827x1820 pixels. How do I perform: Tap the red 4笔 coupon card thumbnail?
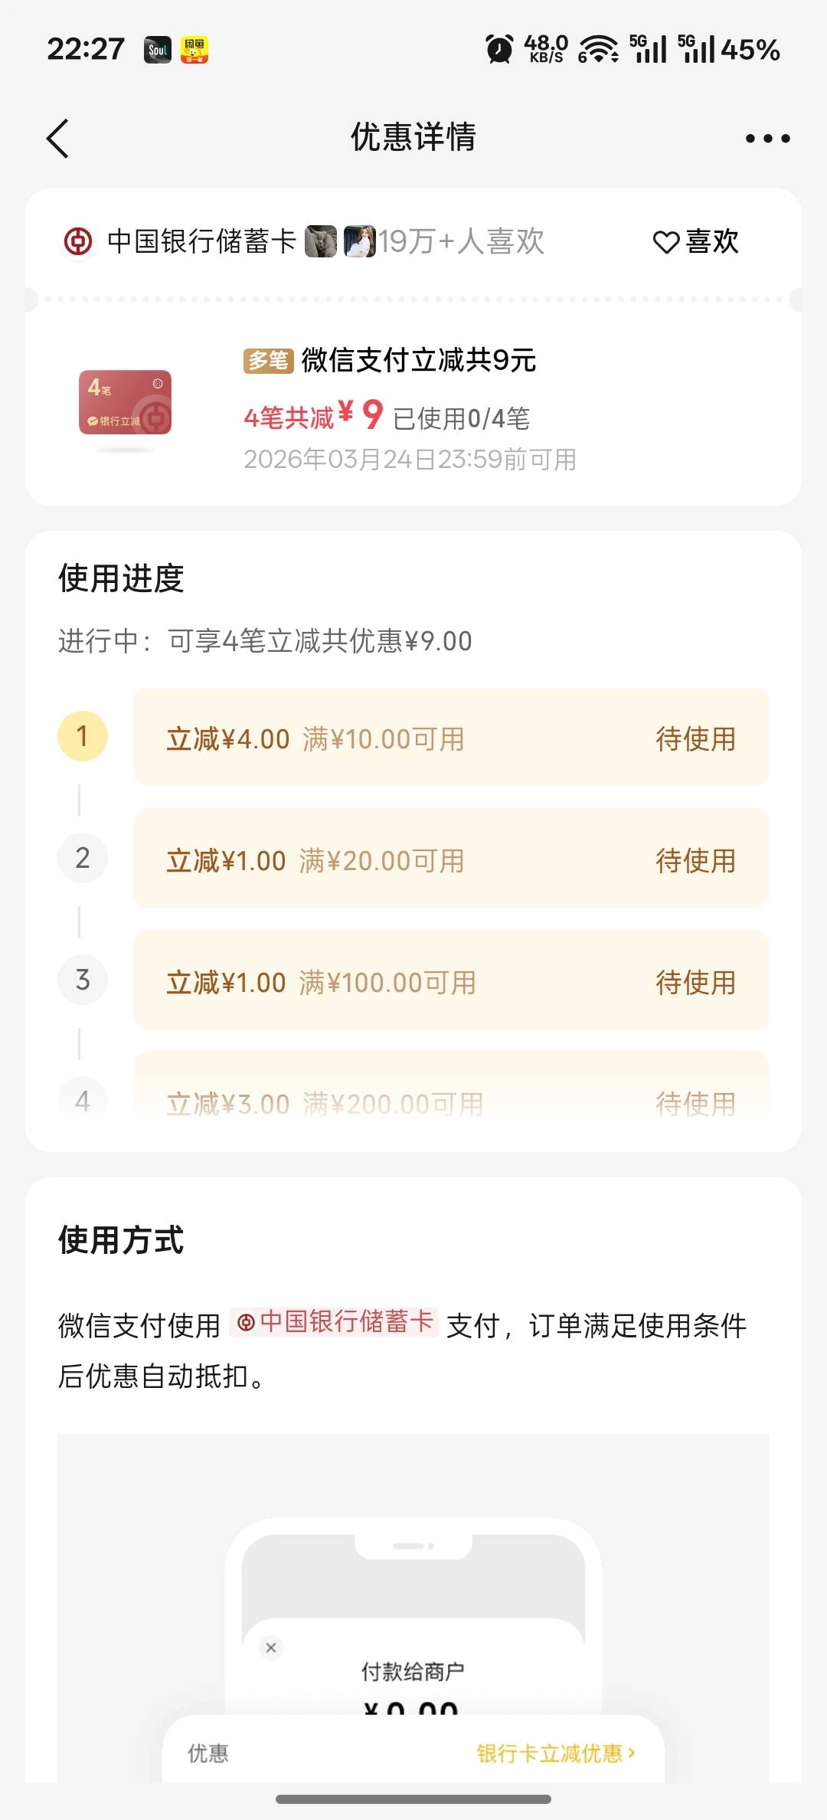tap(126, 403)
